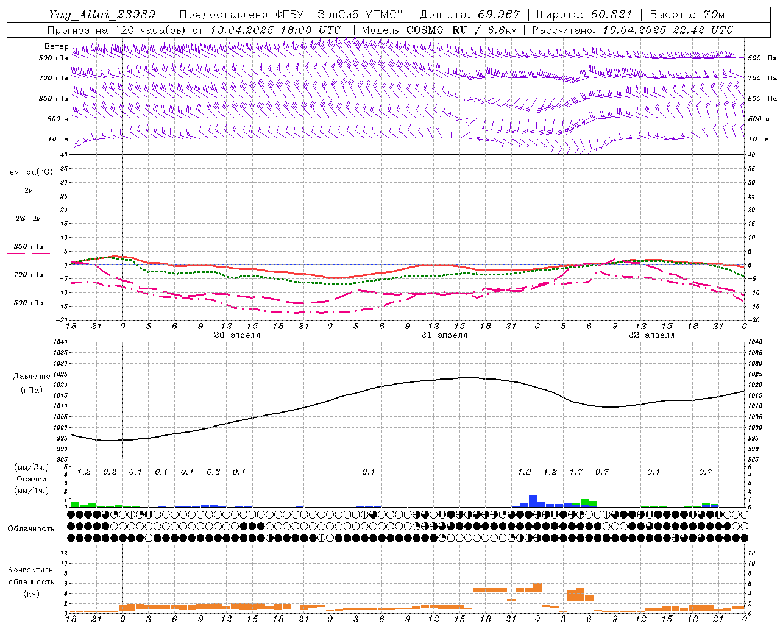Click the Td 2м dew point legend entry
Viewport: 780px width, 624px height.
click(28, 222)
